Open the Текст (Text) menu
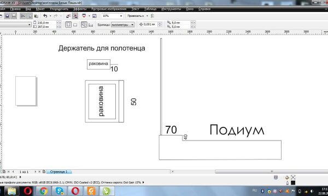The width and height of the screenshot is (328, 196). 136,9
